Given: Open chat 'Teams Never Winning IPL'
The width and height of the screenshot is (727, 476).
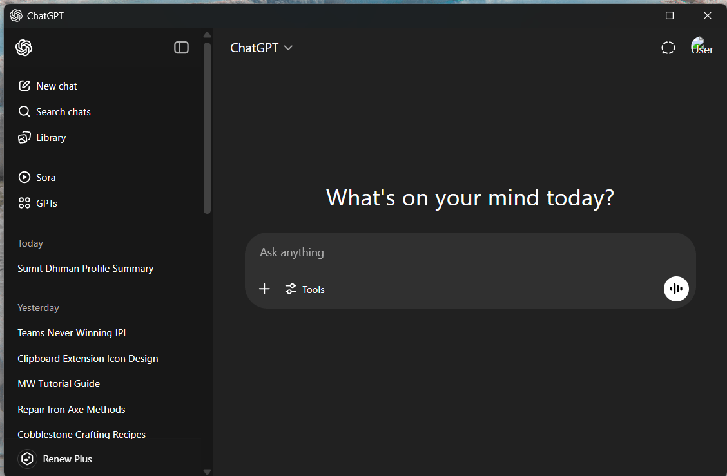Looking at the screenshot, I should click(x=73, y=333).
